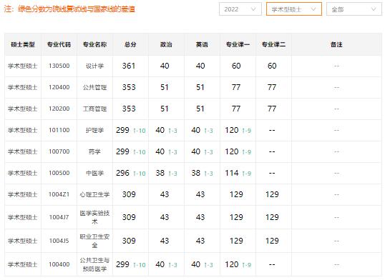385x280 pixels.
Task: Open the 全部 filter dropdown
Action: click(354, 9)
